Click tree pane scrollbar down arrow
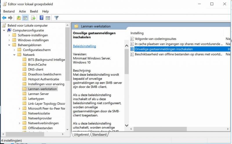 (x=68, y=129)
